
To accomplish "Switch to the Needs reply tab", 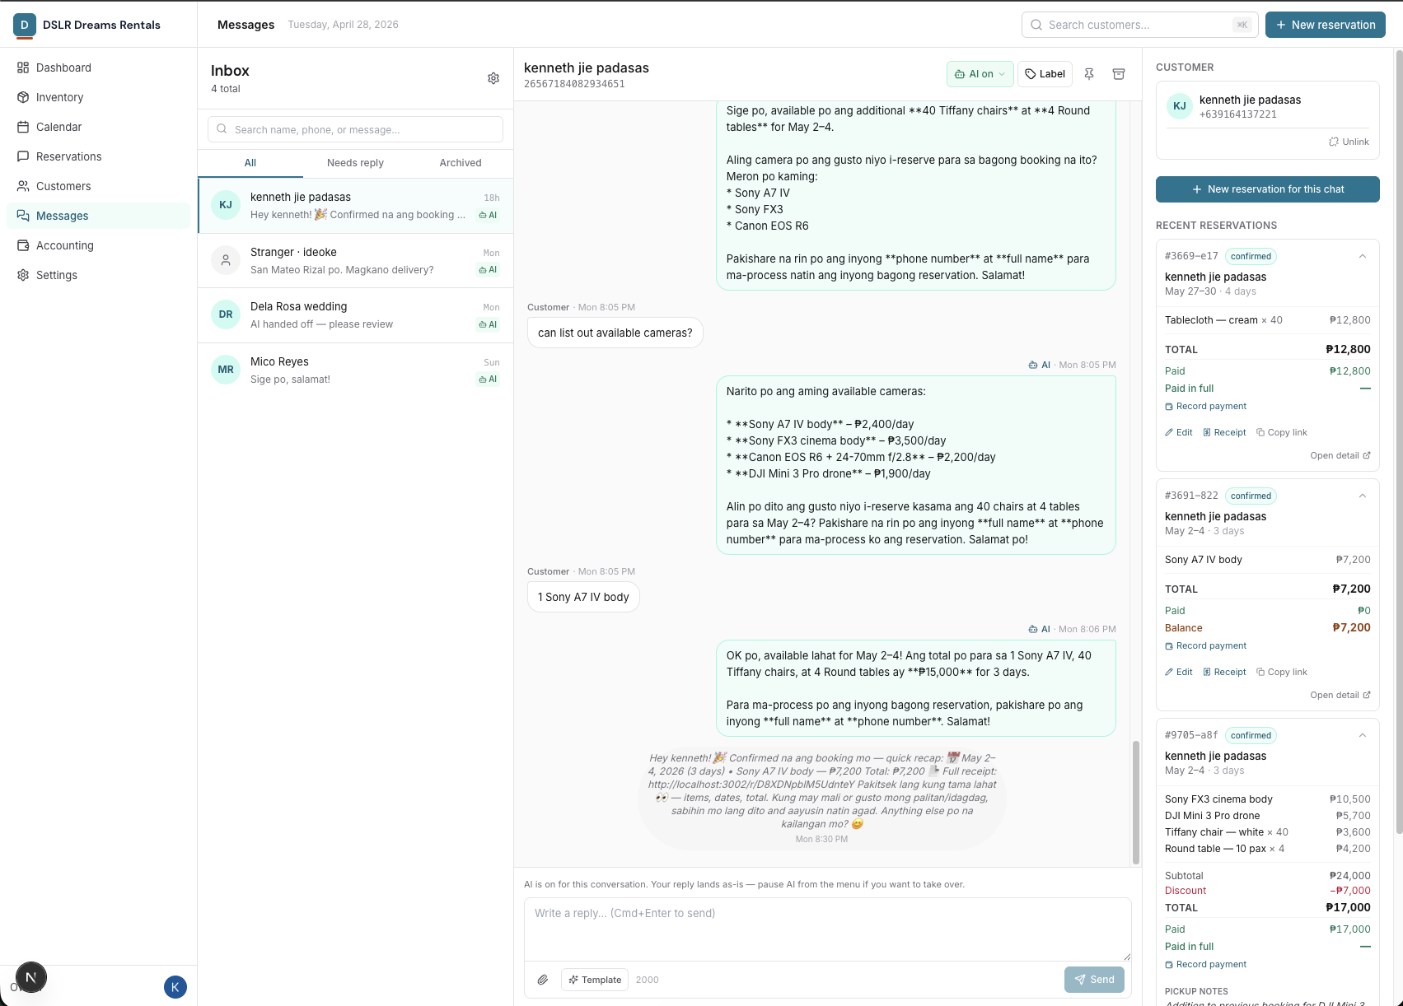I will 354,163.
